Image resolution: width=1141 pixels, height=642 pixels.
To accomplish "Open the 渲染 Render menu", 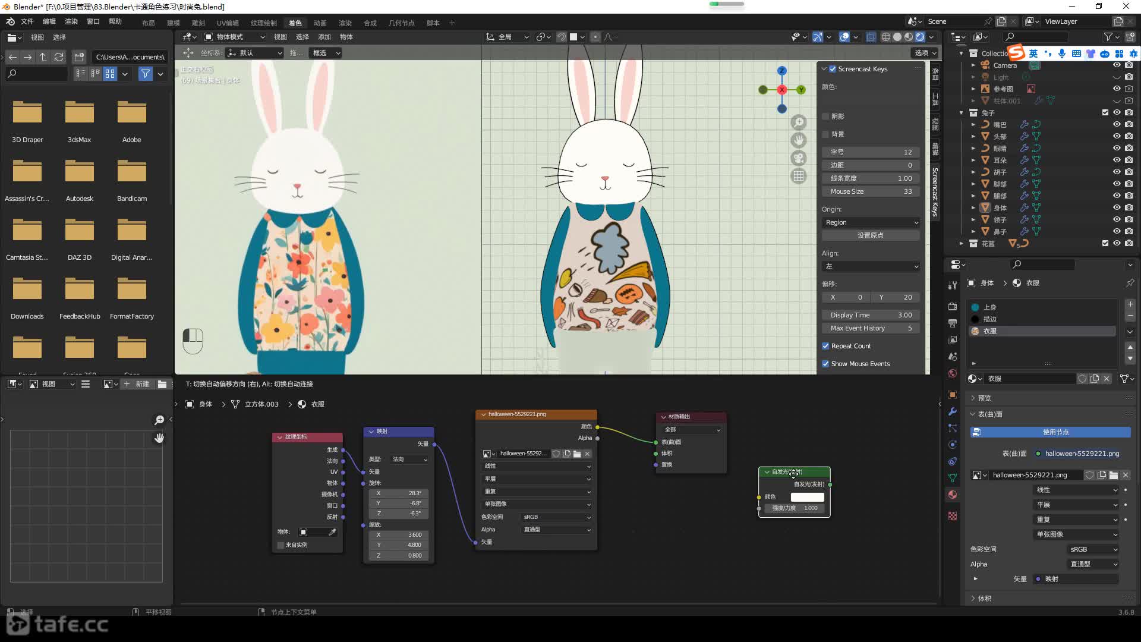I will click(71, 21).
